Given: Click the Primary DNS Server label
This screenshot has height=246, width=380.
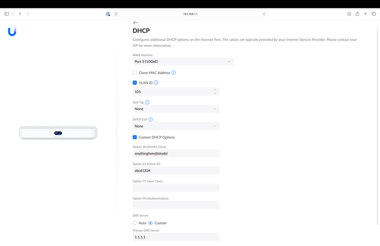Looking at the screenshot, I should 146,230.
